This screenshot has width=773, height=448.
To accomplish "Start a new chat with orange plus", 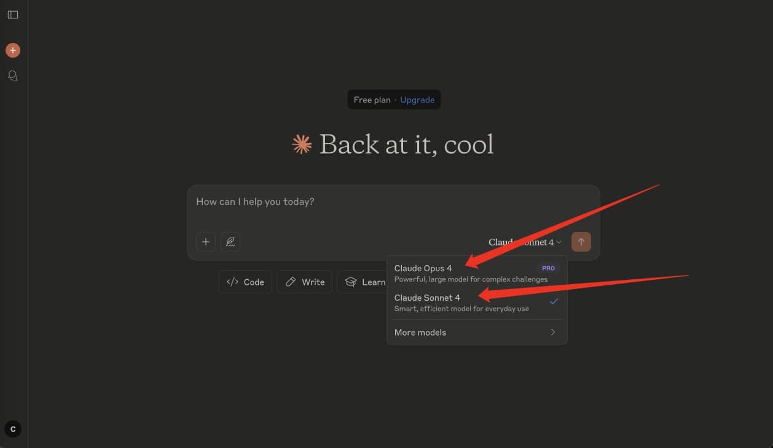I will point(13,50).
